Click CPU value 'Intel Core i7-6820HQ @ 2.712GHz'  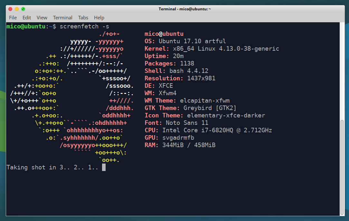(x=217, y=130)
